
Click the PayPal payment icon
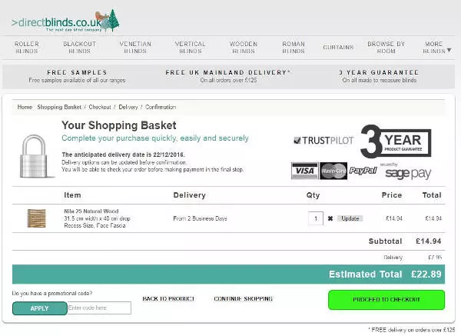pyautogui.click(x=363, y=170)
